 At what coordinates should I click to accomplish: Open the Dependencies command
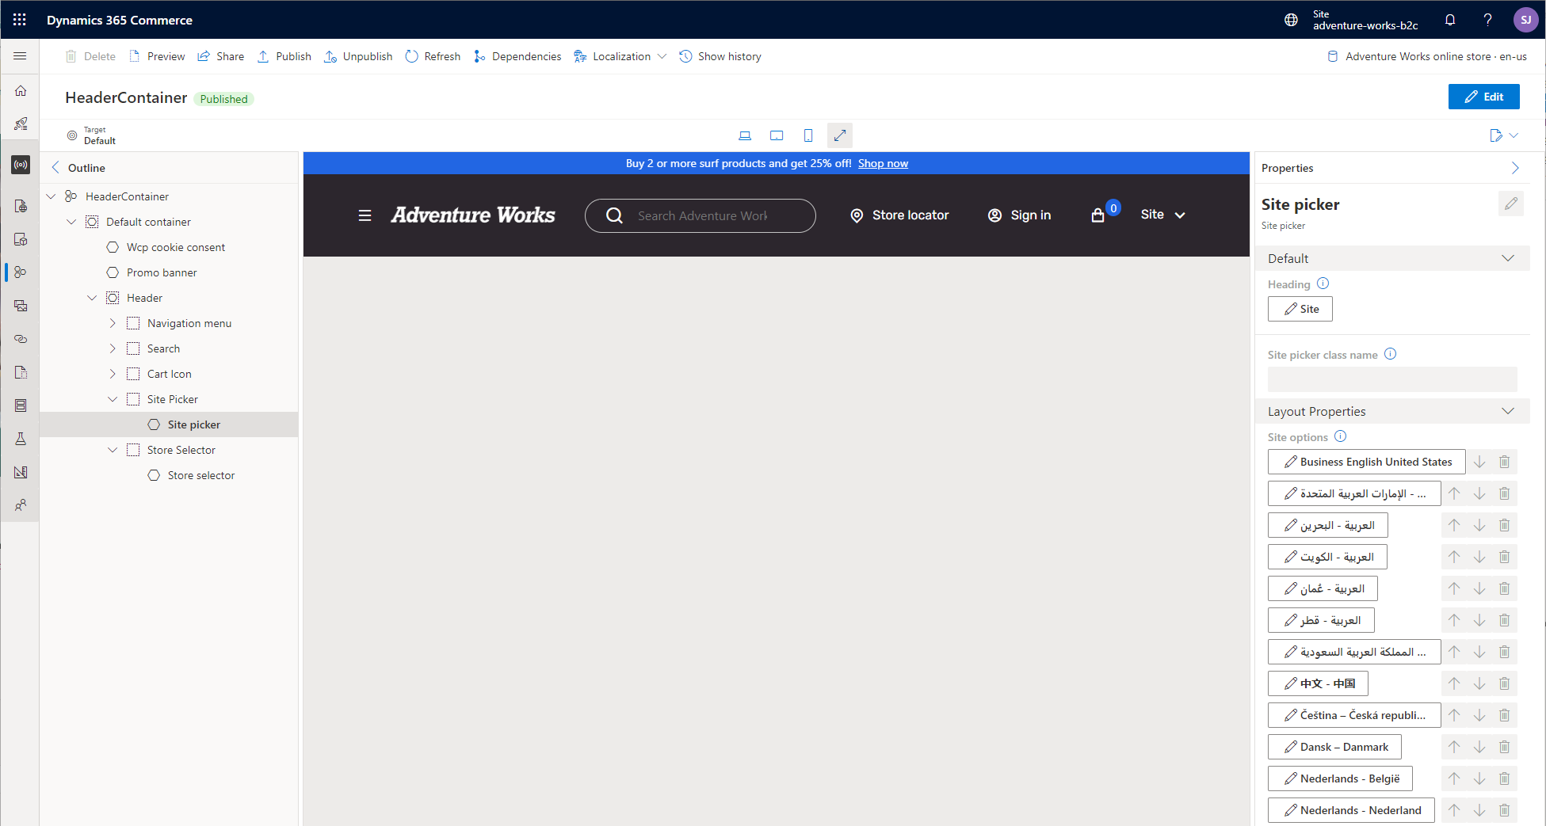pos(517,56)
